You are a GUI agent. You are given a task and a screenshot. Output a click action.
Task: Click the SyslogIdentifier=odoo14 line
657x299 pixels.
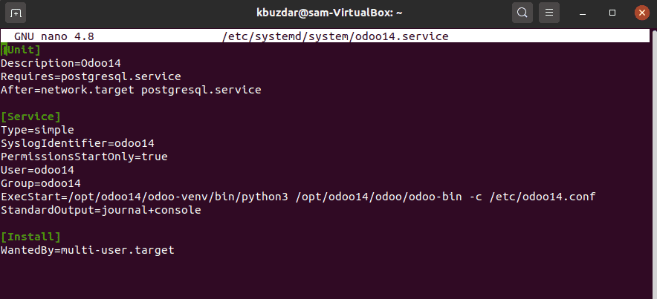point(77,143)
